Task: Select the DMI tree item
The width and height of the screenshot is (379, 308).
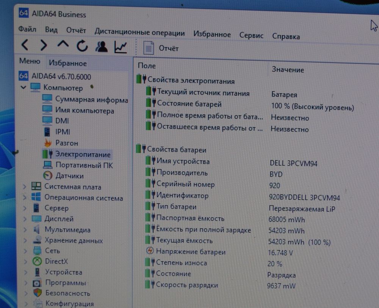Action: click(x=56, y=120)
